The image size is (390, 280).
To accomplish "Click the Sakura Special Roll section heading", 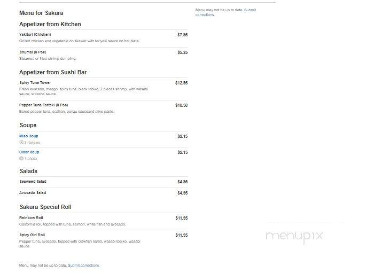I will 45,207.
